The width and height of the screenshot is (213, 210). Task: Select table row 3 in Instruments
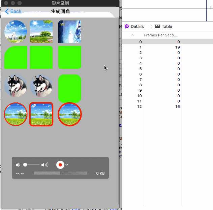click(x=168, y=58)
